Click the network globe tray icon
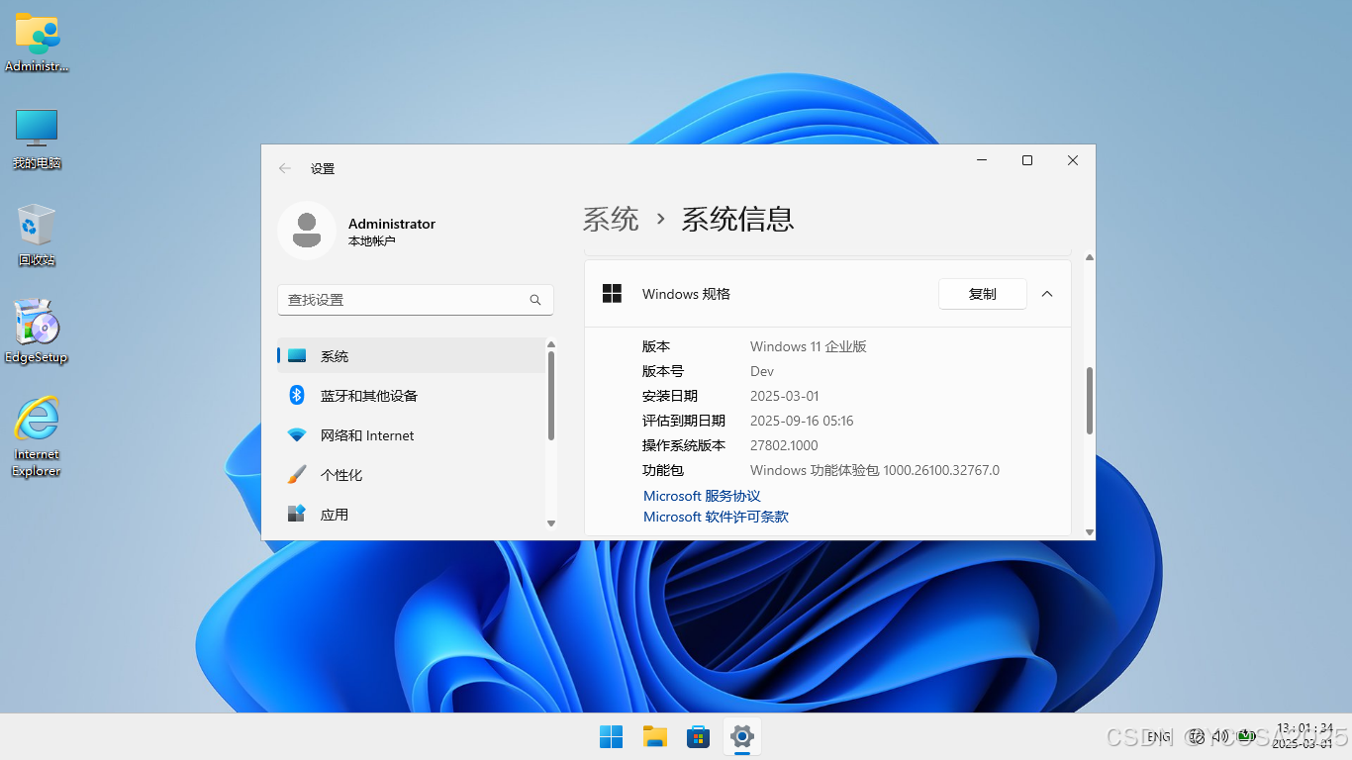This screenshot has height=760, width=1352. (x=1196, y=736)
